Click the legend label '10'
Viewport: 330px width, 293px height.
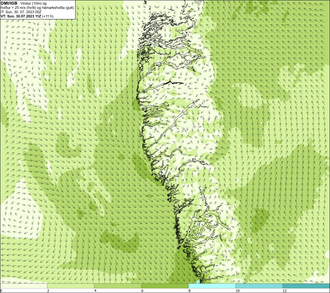pos(237,291)
